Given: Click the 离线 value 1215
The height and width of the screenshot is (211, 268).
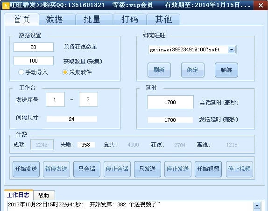Looking at the screenshot, I should pos(232,145).
